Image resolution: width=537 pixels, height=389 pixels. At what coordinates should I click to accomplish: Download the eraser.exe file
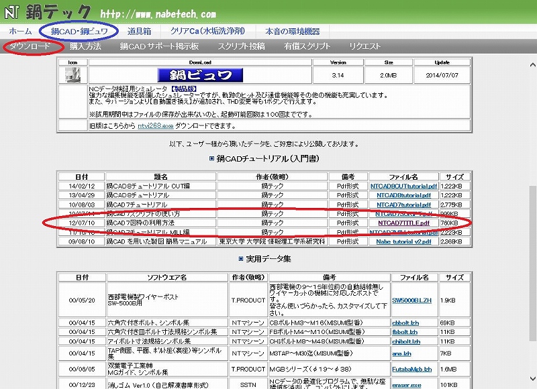[x=407, y=385]
